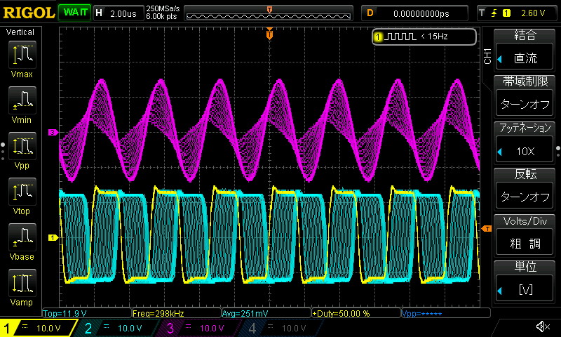This screenshot has width=561, height=337.
Task: Click the Avg=251mV measurement readout
Action: 266,313
